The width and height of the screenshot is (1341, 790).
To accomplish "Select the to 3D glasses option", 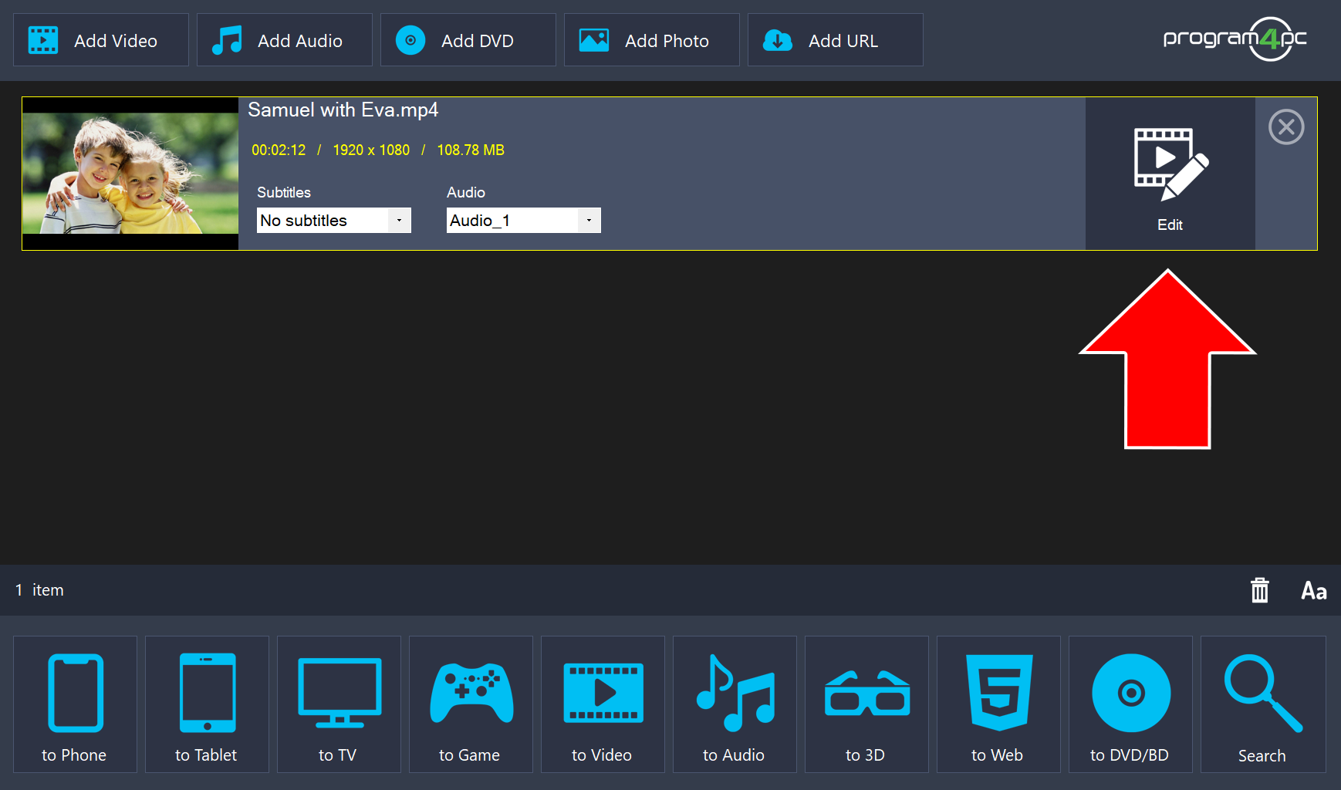I will point(866,704).
